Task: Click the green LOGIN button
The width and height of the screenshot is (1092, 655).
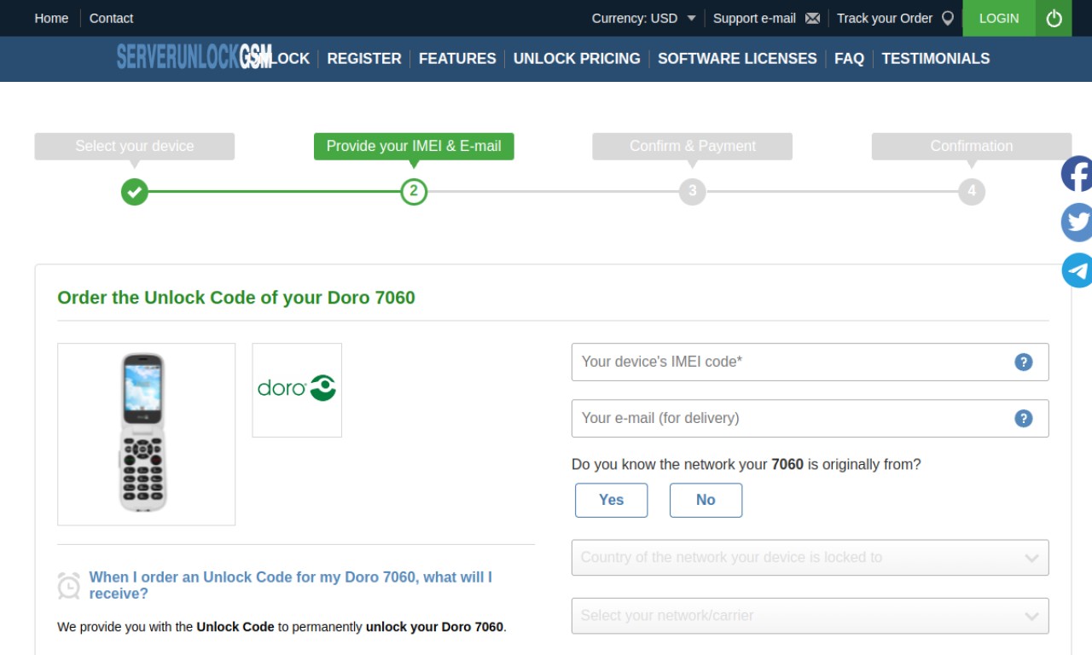Action: [999, 18]
